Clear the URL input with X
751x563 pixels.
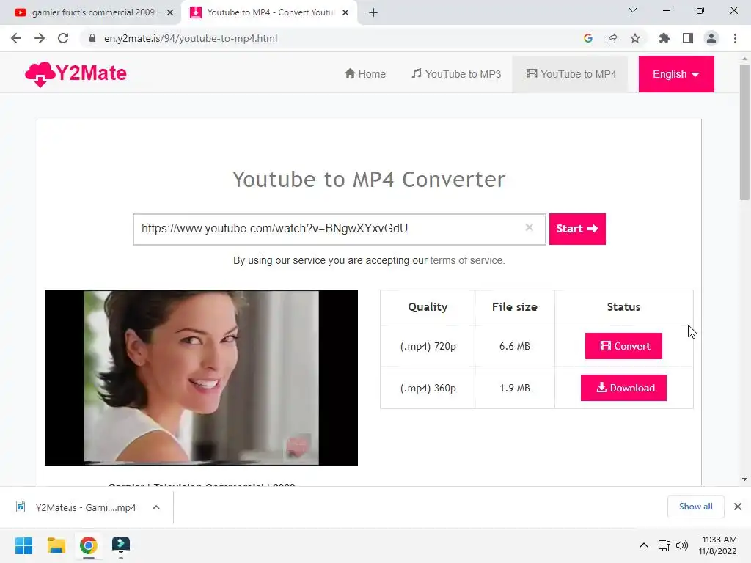[x=530, y=227]
